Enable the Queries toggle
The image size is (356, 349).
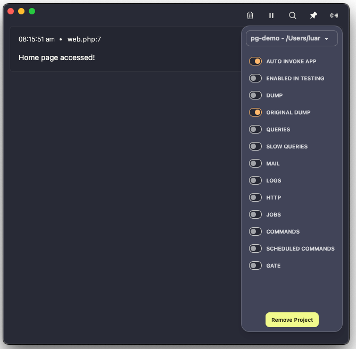click(x=255, y=129)
